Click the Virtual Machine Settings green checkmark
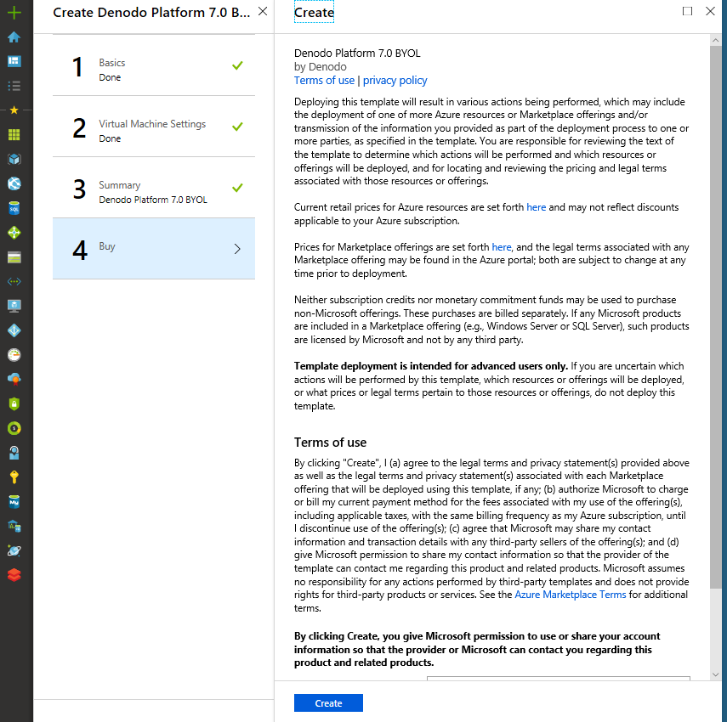Image resolution: width=727 pixels, height=722 pixels. pos(237,127)
